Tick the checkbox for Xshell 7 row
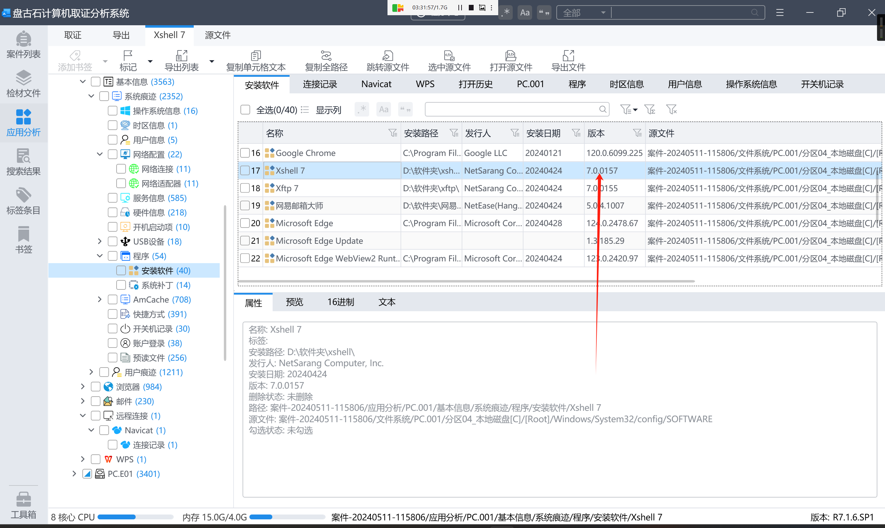The image size is (885, 528). [245, 170]
